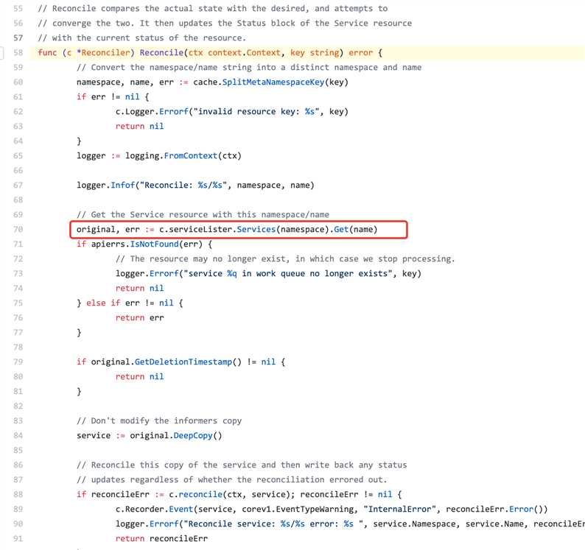Click "return reconcileErr" statement
This screenshot has width=585, height=550.
[x=161, y=539]
